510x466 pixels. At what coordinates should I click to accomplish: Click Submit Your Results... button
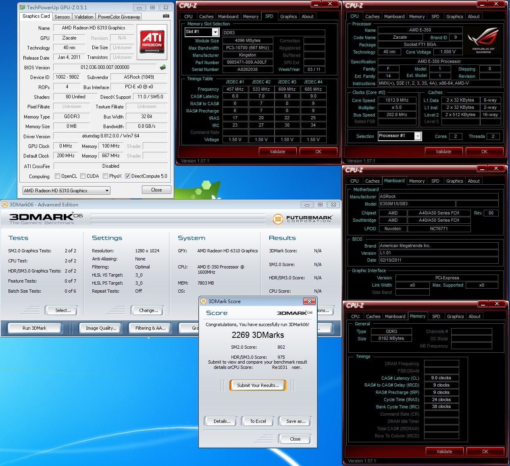pos(258,385)
